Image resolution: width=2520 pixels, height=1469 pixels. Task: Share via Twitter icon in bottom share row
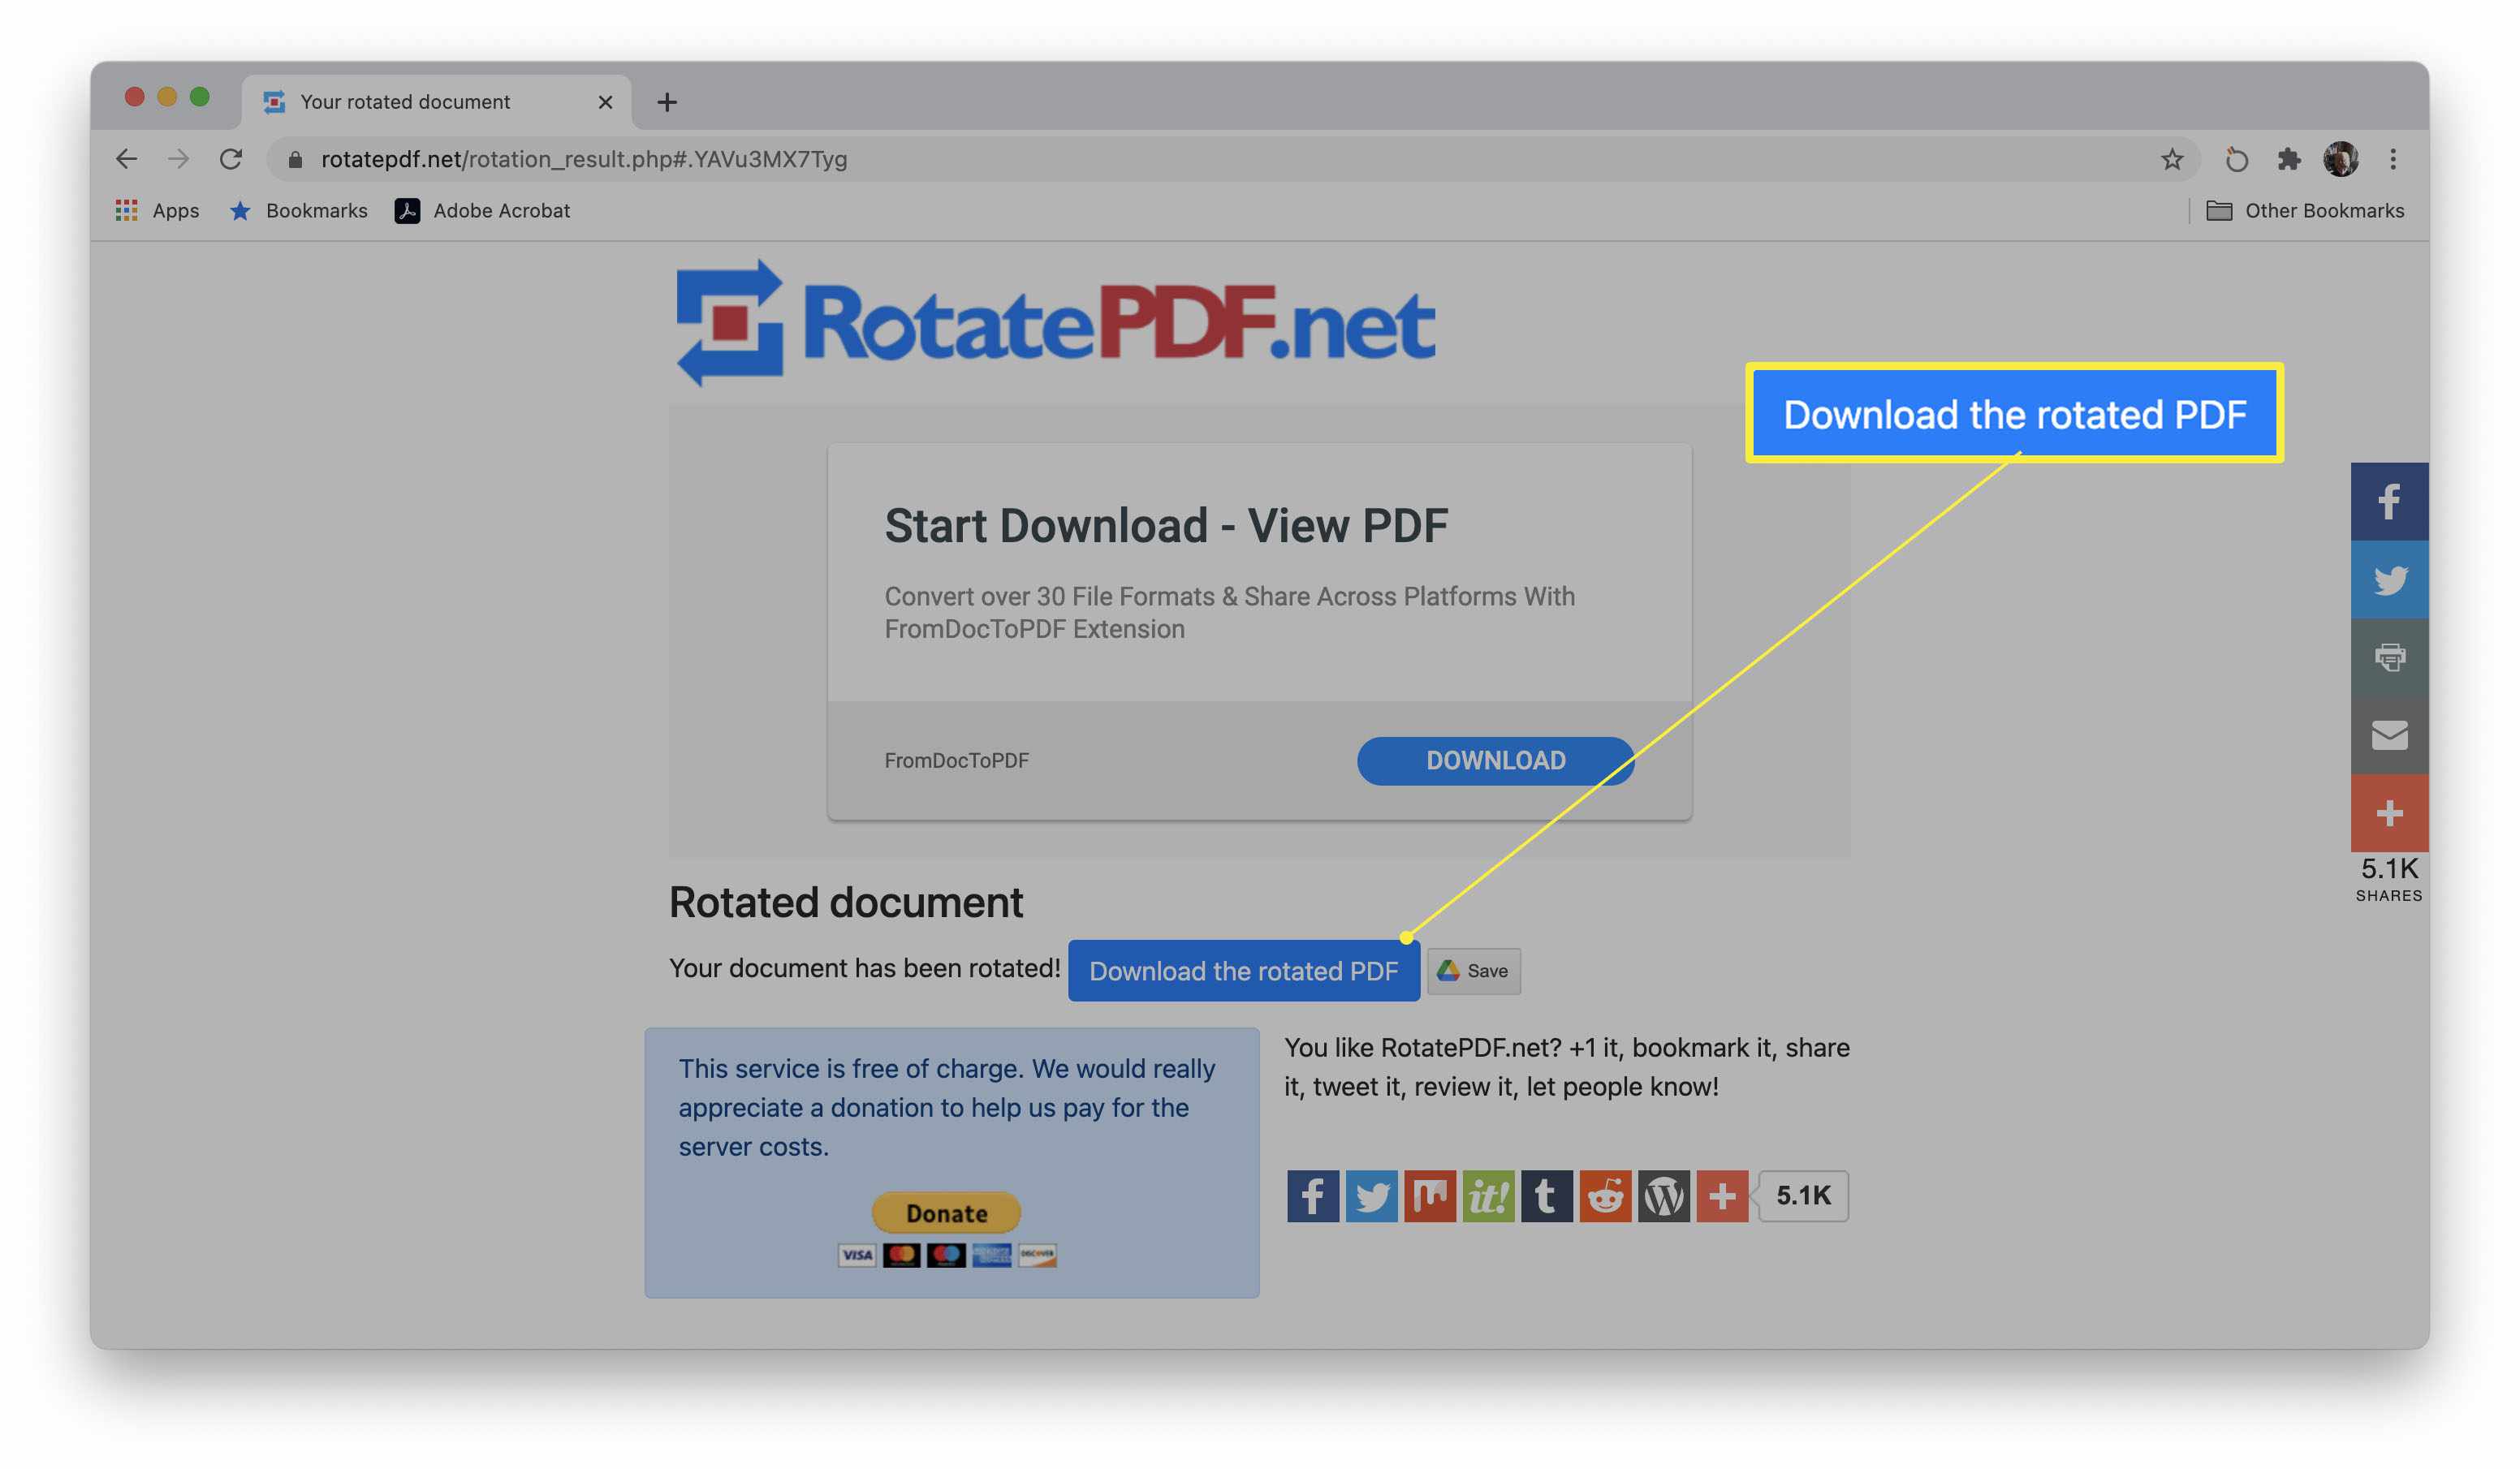[x=1371, y=1196]
